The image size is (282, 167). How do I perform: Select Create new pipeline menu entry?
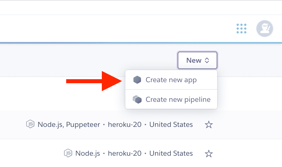click(178, 100)
